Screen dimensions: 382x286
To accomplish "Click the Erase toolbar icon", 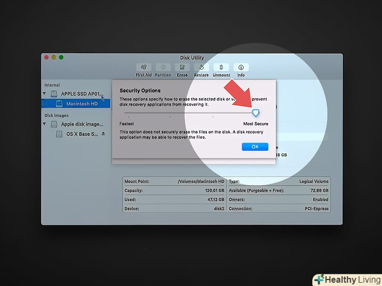I will point(182,67).
